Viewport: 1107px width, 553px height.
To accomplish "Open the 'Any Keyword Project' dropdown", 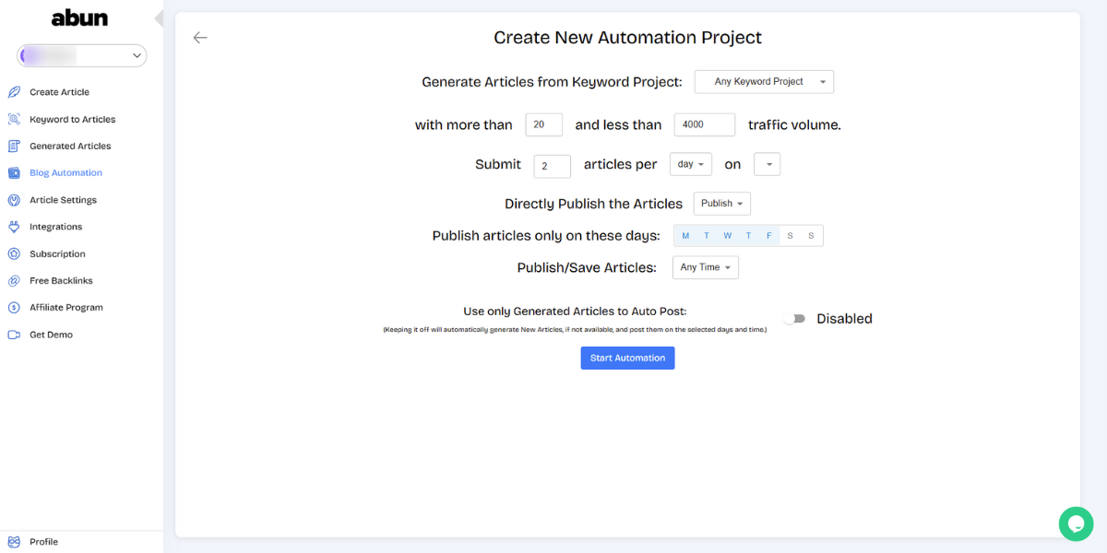I will tap(763, 81).
